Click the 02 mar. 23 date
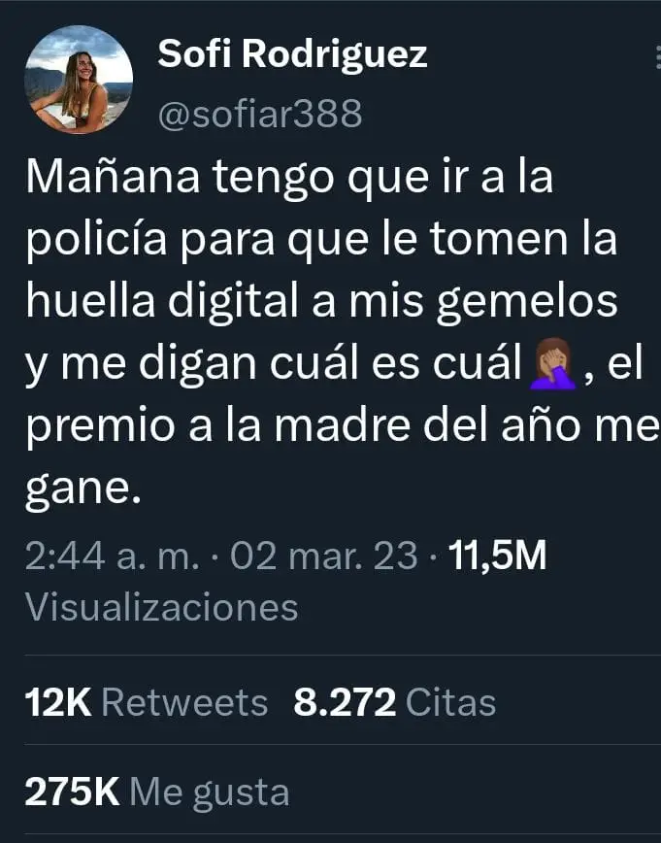 pos(324,556)
